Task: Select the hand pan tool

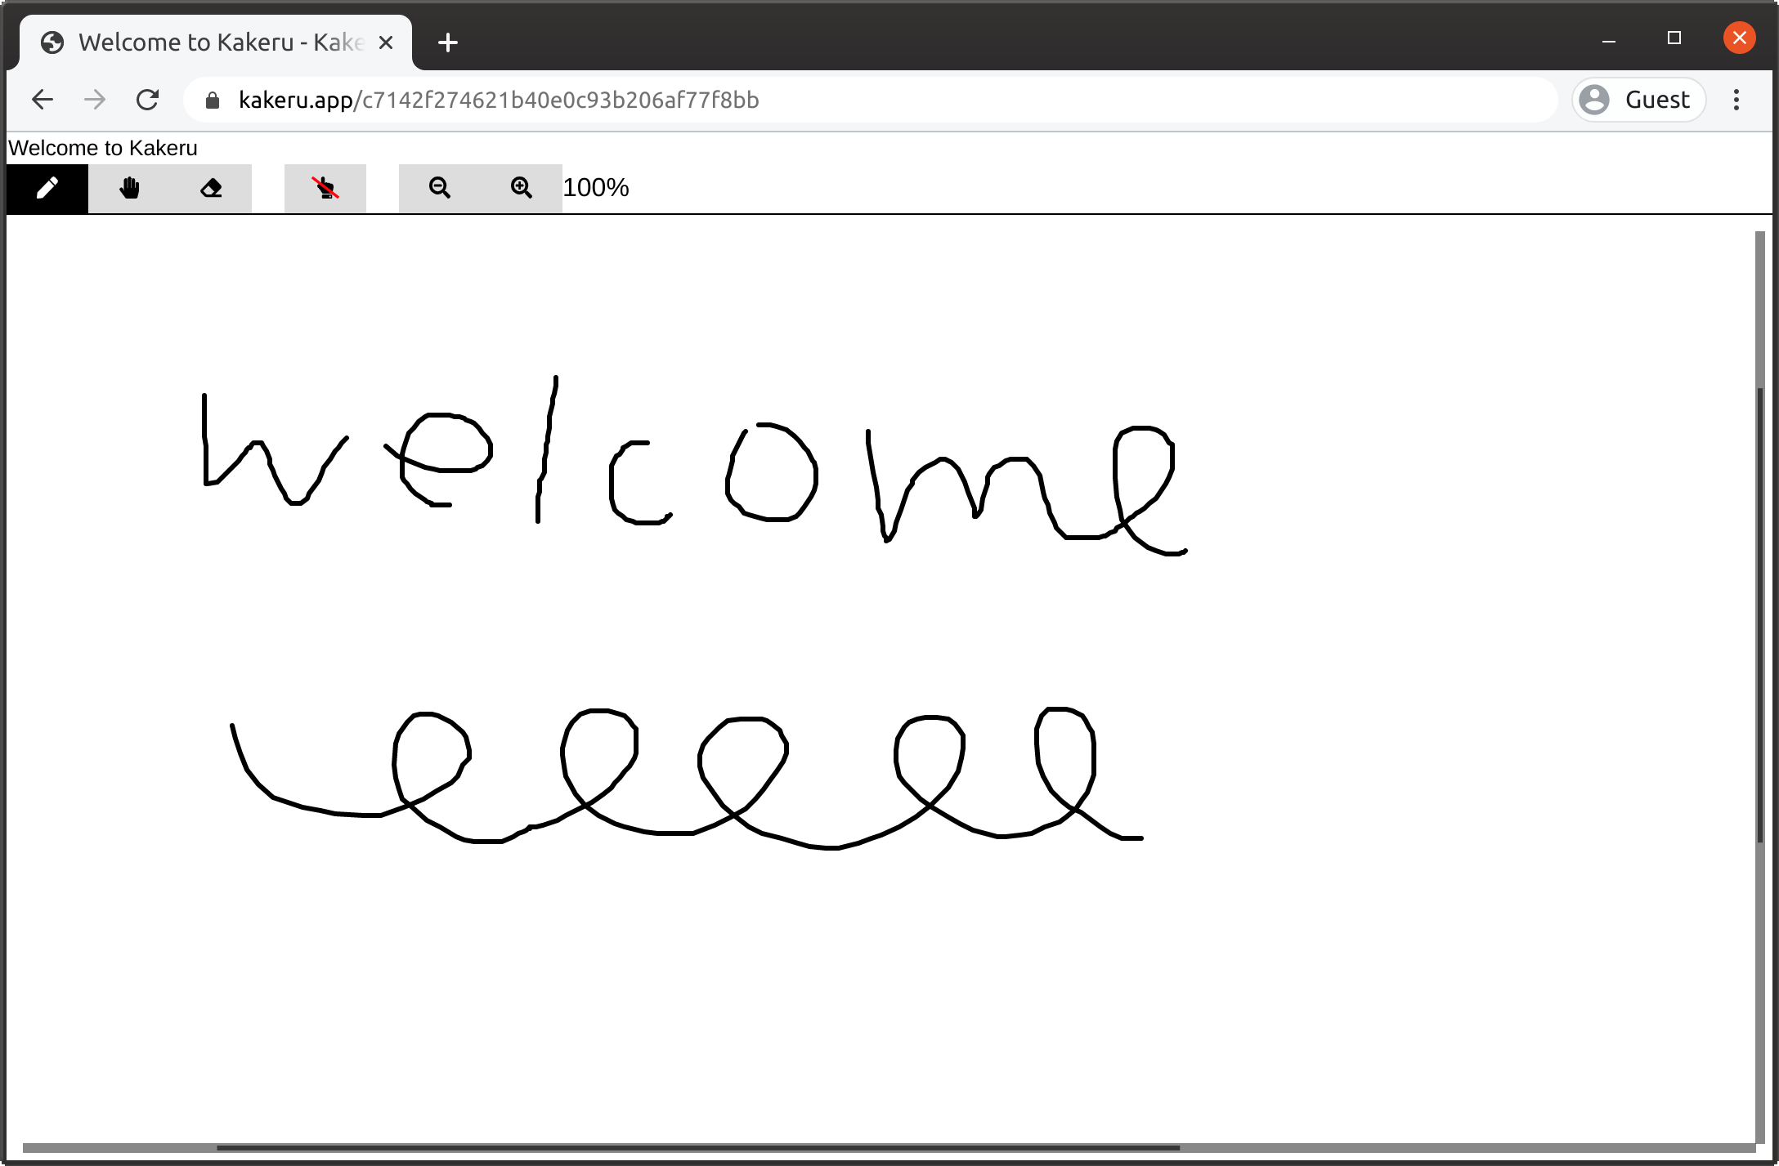Action: 129,188
